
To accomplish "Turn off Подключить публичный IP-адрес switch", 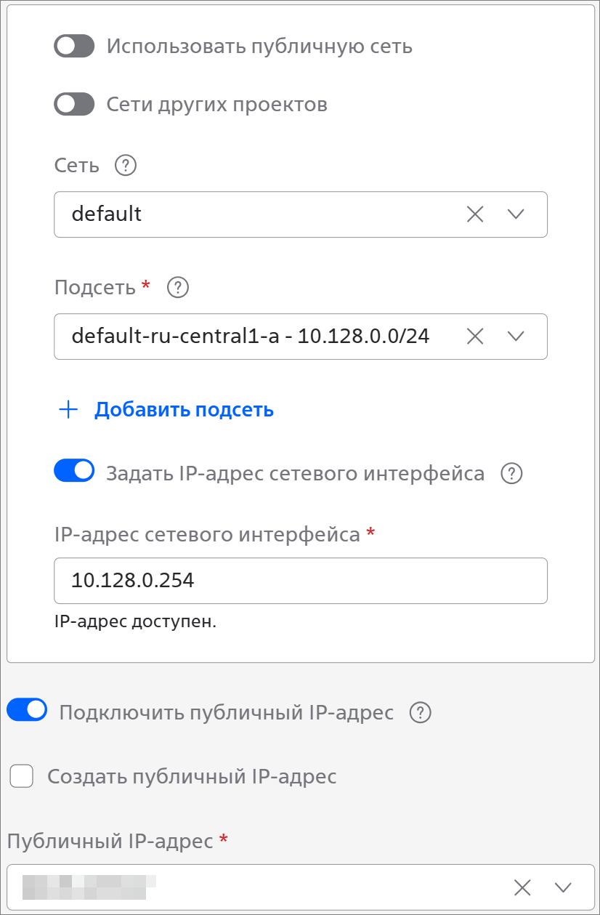I will pyautogui.click(x=27, y=710).
